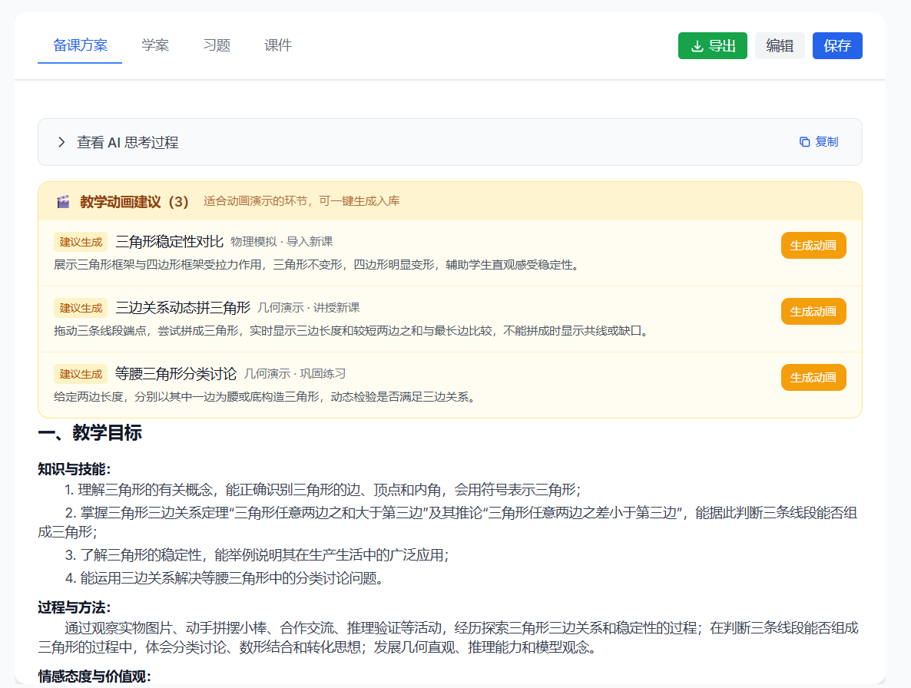Expand the 查看 AI 思考过程 chevron
The height and width of the screenshot is (688, 911).
61,142
